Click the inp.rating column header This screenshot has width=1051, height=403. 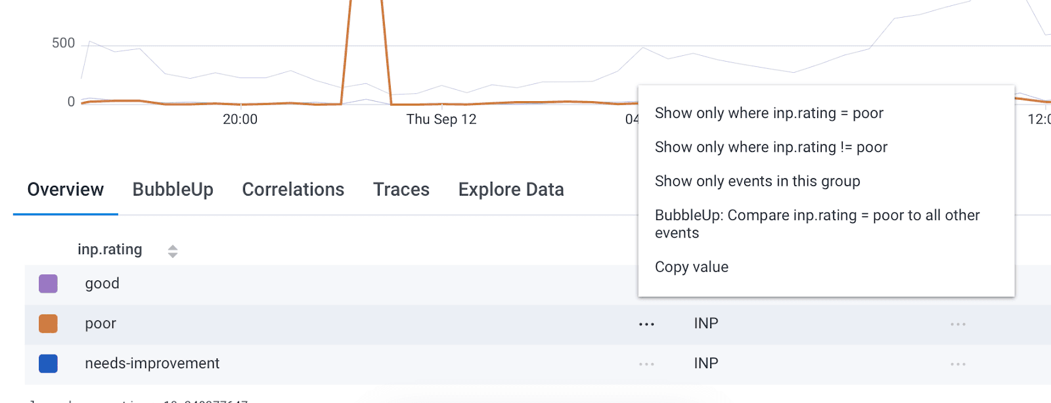pos(110,250)
